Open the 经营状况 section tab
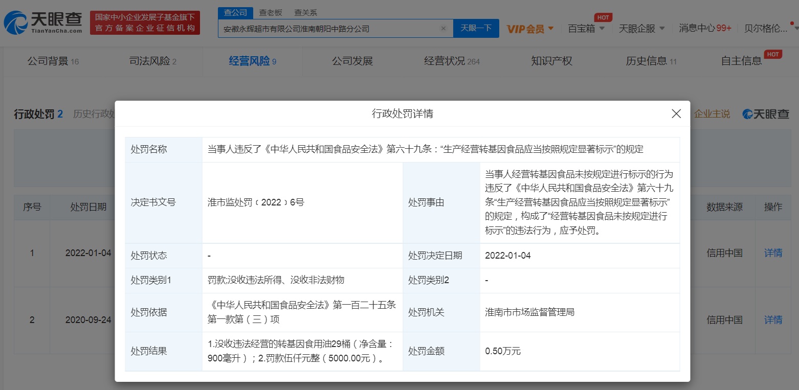 (452, 61)
